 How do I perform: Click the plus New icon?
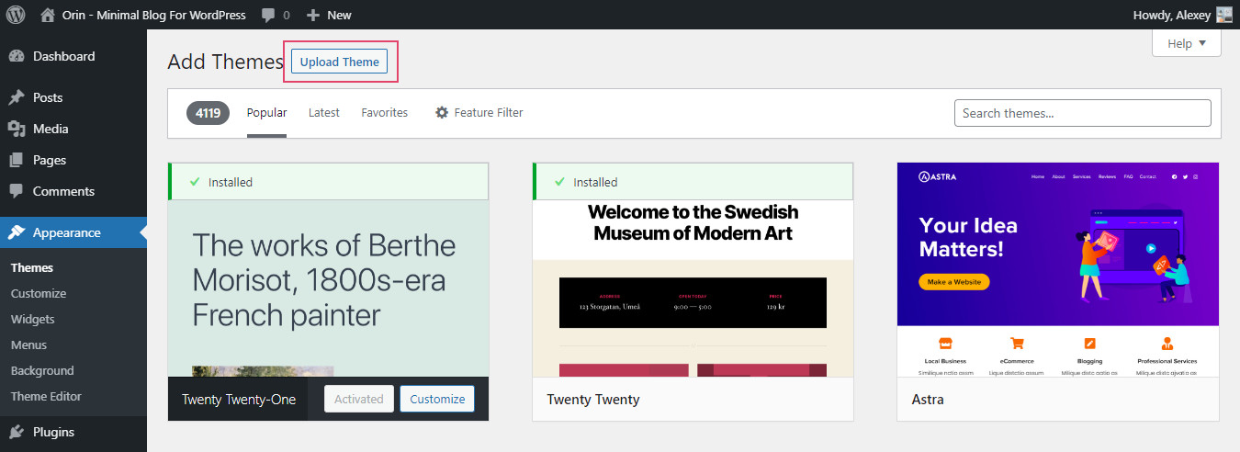point(313,15)
